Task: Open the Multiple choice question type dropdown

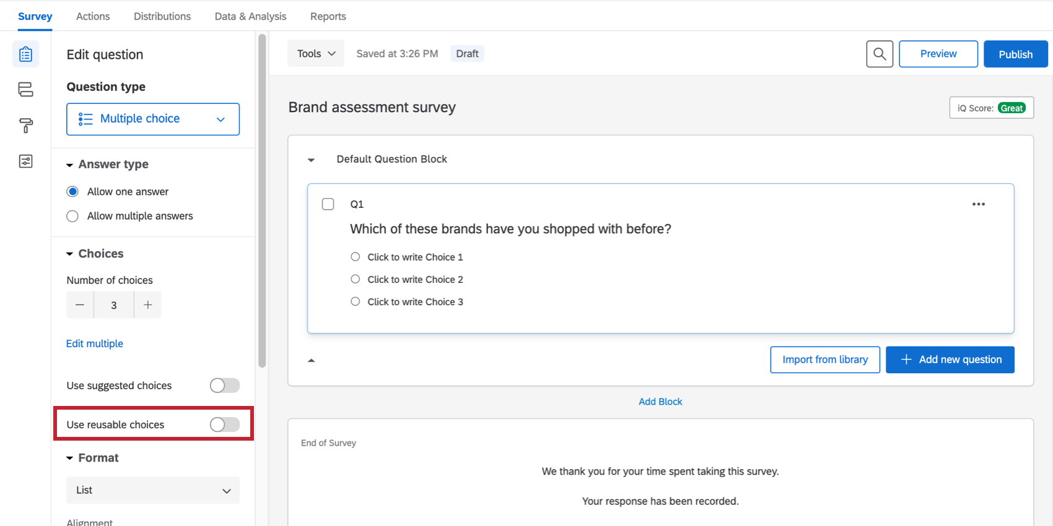Action: [x=153, y=119]
